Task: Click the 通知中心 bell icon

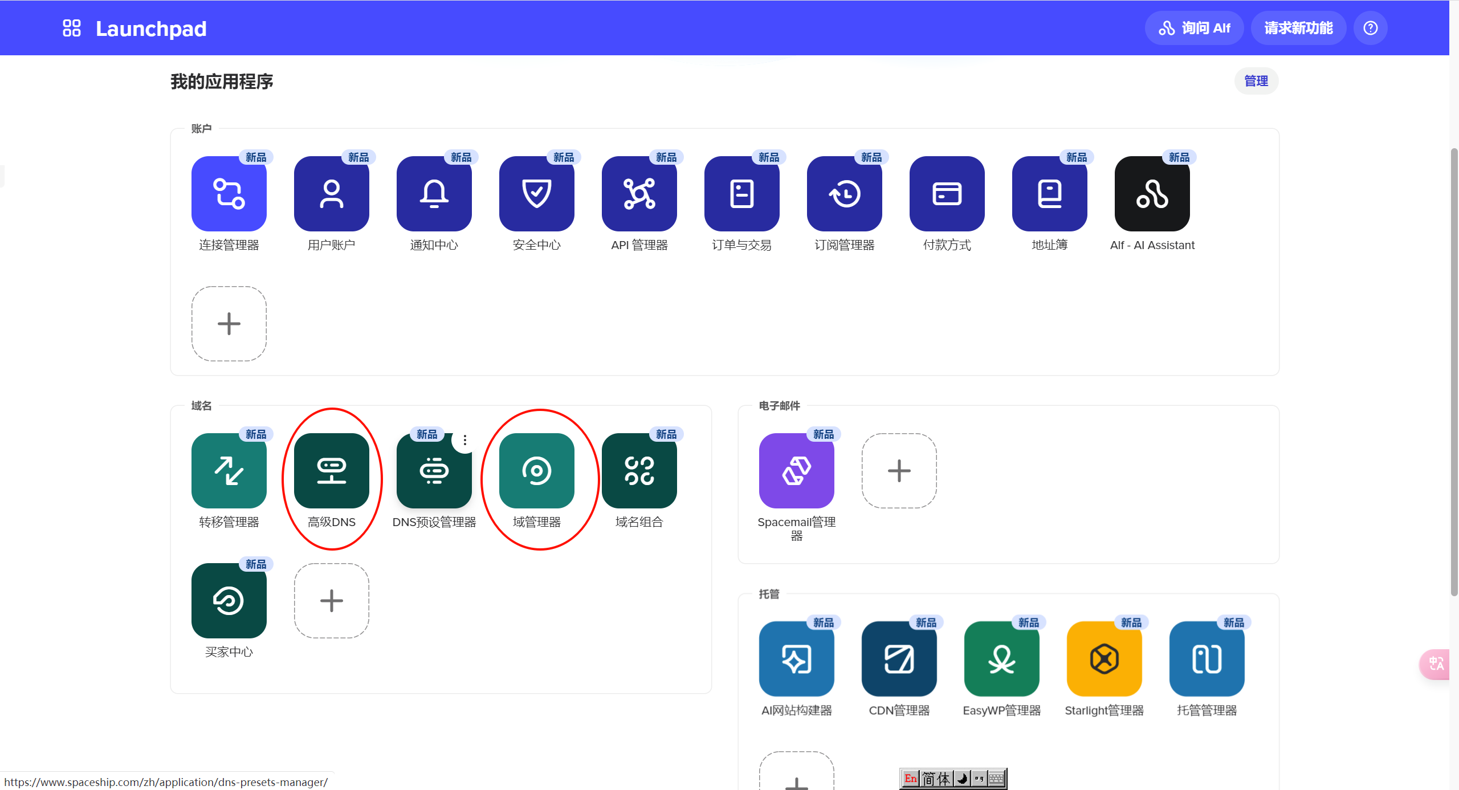Action: pos(434,194)
